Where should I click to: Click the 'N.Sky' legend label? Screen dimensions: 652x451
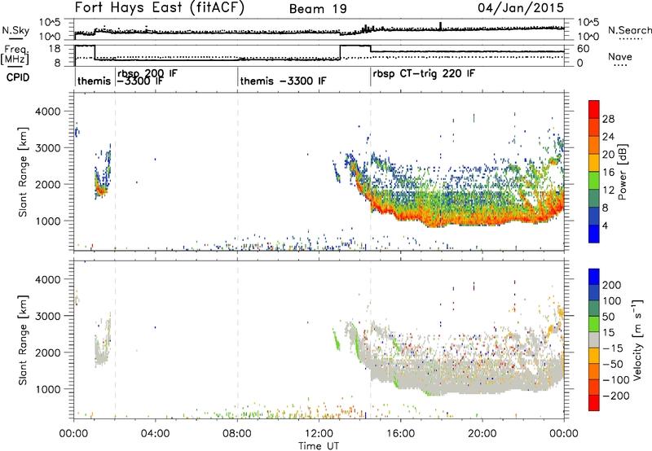15,30
